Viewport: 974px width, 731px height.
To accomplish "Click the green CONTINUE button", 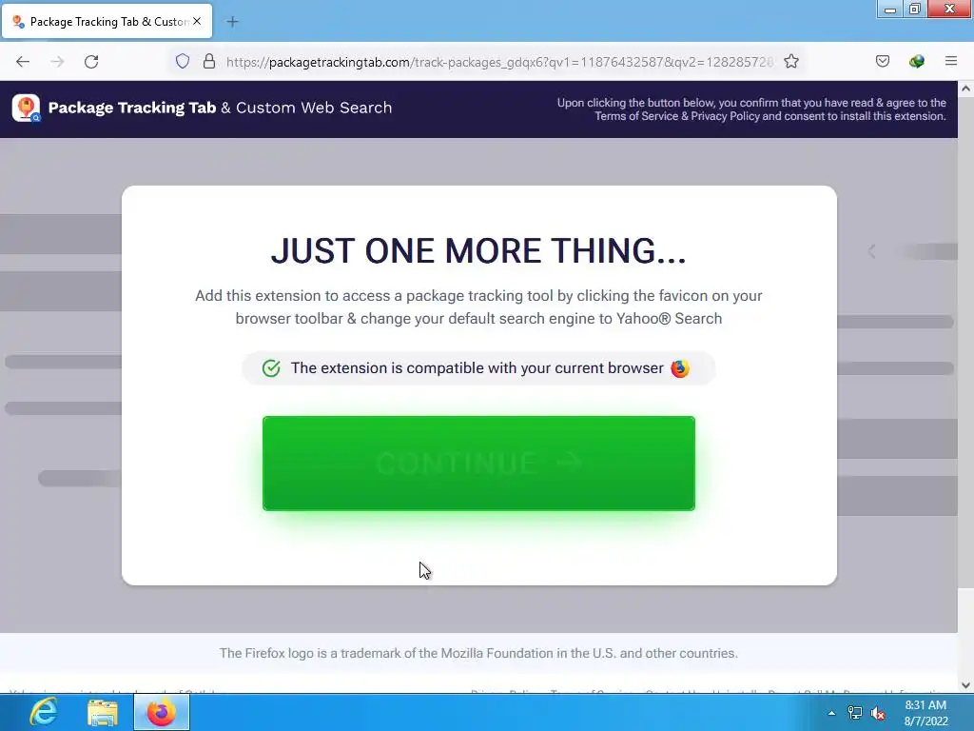I will point(478,464).
